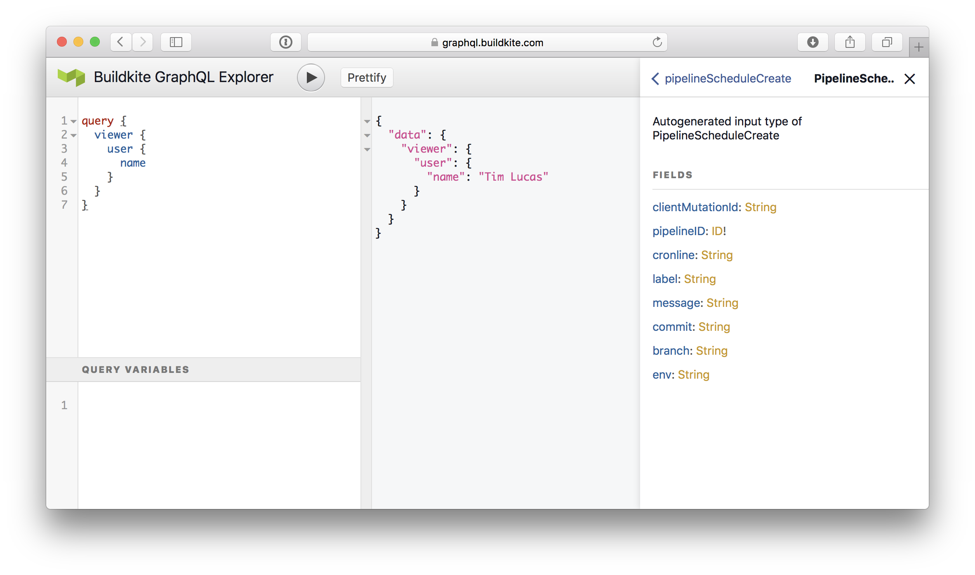Collapse the query block on line 1
The height and width of the screenshot is (575, 975).
click(x=73, y=121)
